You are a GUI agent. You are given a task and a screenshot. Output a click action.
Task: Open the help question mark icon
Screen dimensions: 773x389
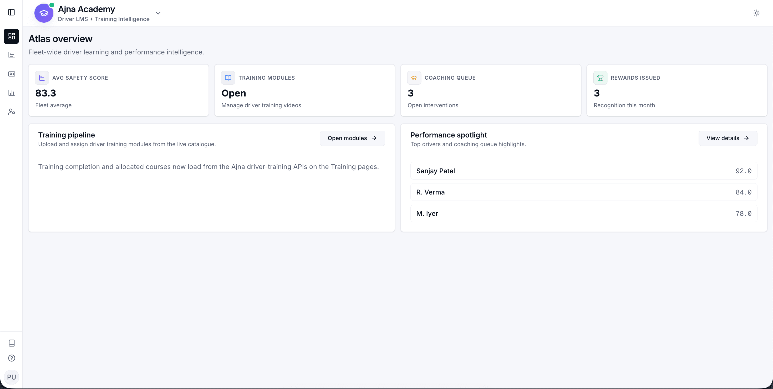(x=11, y=358)
